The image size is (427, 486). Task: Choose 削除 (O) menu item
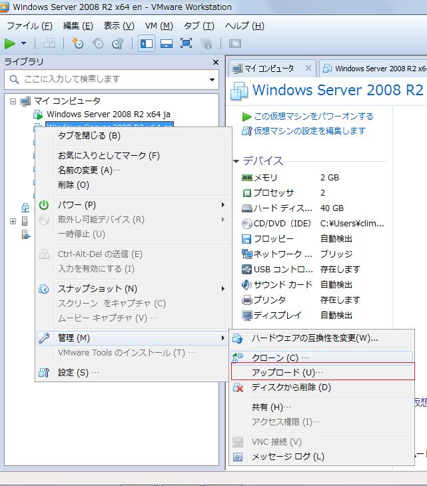[133, 185]
